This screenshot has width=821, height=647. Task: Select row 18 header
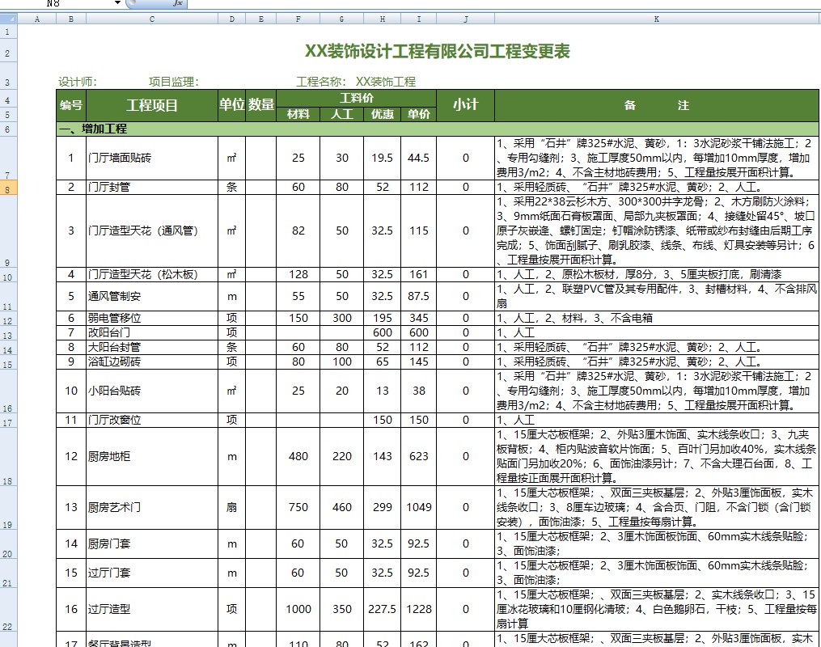pos(8,456)
